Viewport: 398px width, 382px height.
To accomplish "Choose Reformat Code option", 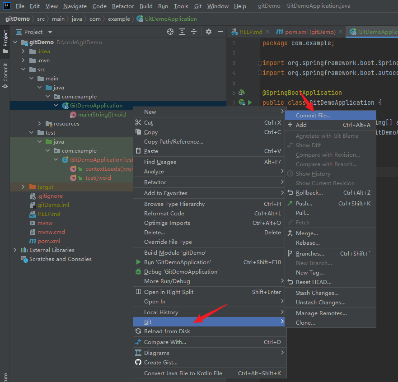I will coord(210,213).
